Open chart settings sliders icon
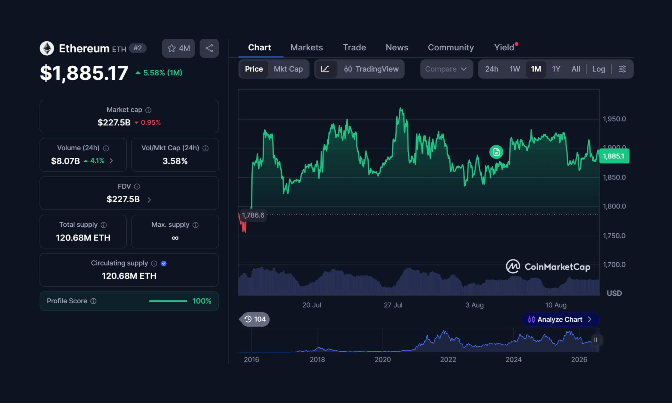 click(x=622, y=69)
